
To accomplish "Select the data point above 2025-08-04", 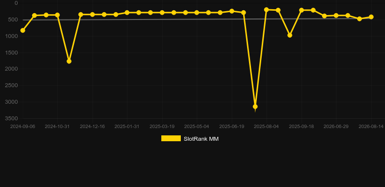I will click(267, 10).
